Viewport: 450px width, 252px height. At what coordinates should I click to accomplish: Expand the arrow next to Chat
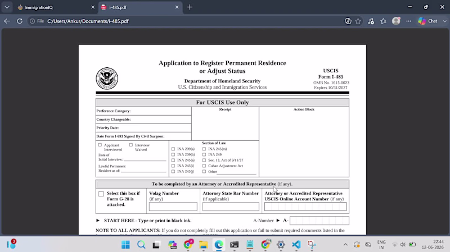coord(444,21)
